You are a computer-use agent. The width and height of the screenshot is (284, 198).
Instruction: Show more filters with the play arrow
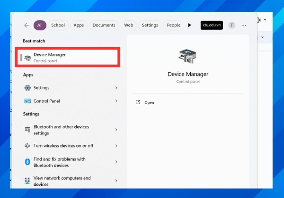(x=189, y=25)
